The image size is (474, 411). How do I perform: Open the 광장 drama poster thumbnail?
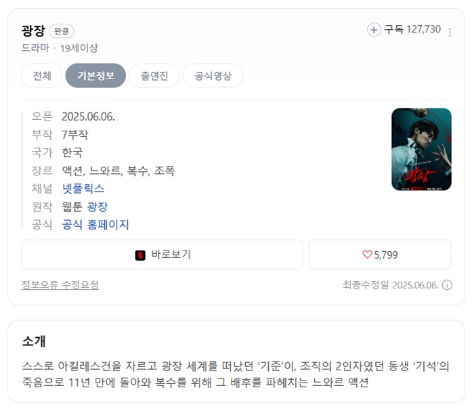[421, 149]
